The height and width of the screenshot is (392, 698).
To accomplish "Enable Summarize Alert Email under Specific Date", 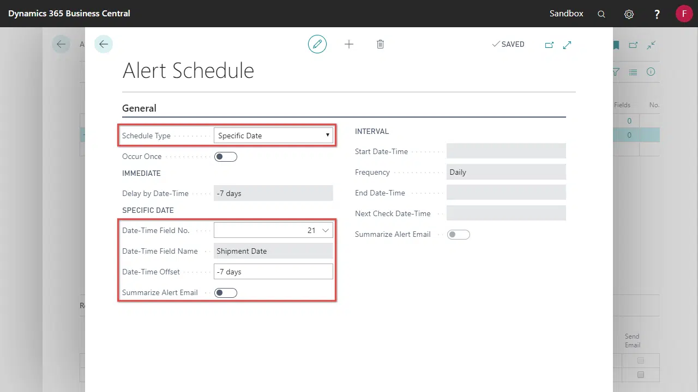I will pyautogui.click(x=226, y=293).
